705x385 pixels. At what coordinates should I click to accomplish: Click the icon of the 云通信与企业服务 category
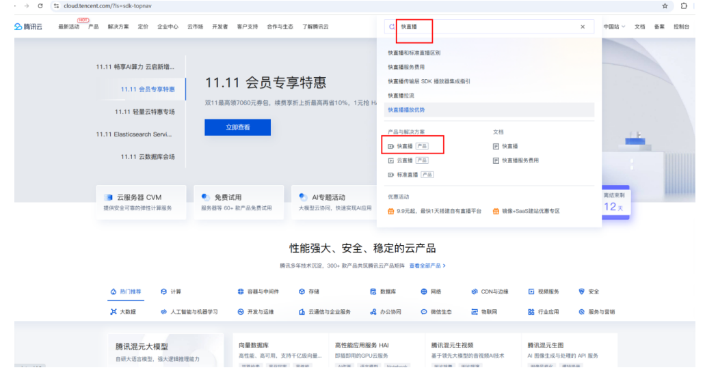pyautogui.click(x=302, y=312)
